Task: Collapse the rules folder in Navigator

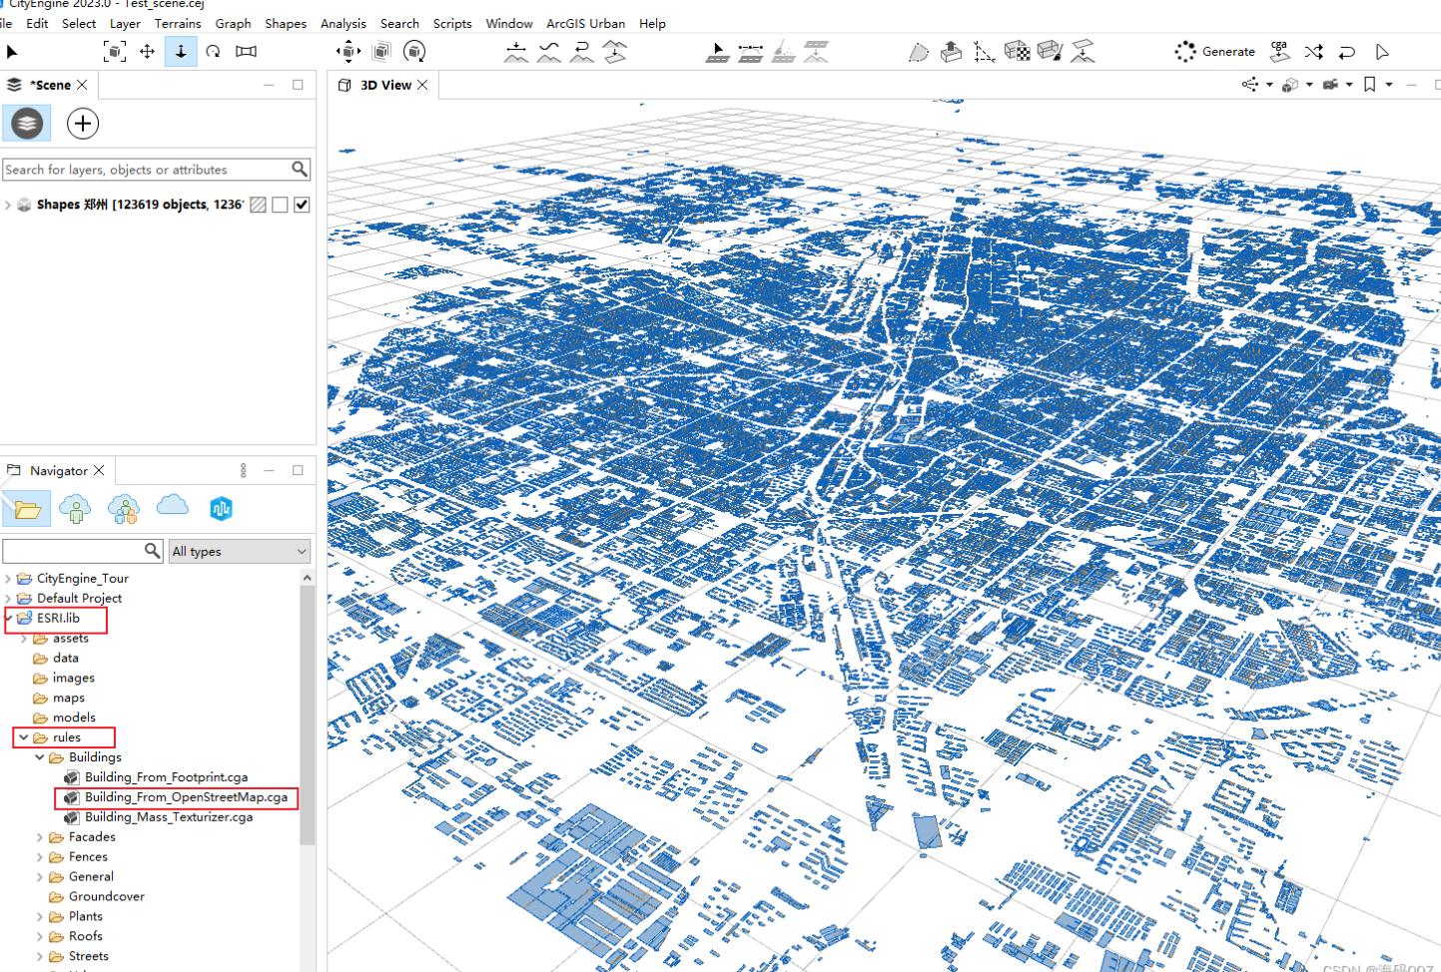Action: tap(24, 737)
